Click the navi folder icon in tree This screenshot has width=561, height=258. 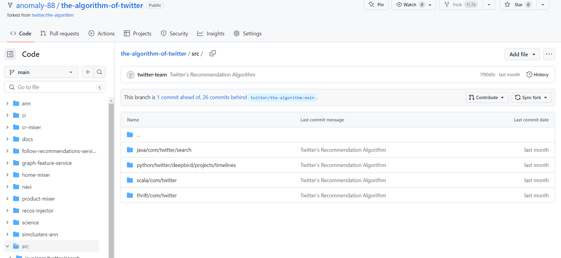tap(16, 187)
